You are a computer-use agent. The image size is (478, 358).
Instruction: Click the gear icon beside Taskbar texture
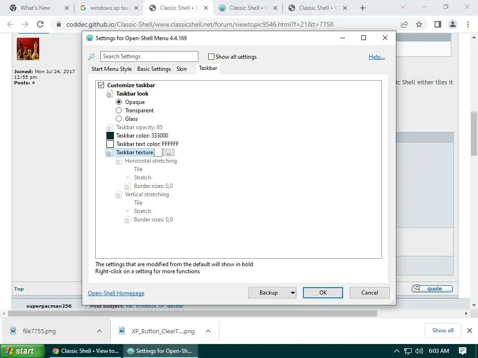109,153
